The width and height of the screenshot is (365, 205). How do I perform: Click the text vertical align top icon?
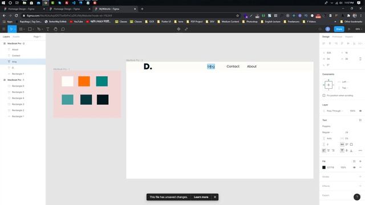342,150
